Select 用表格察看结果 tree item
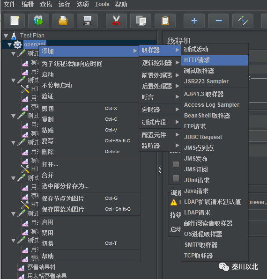 (x=47, y=276)
